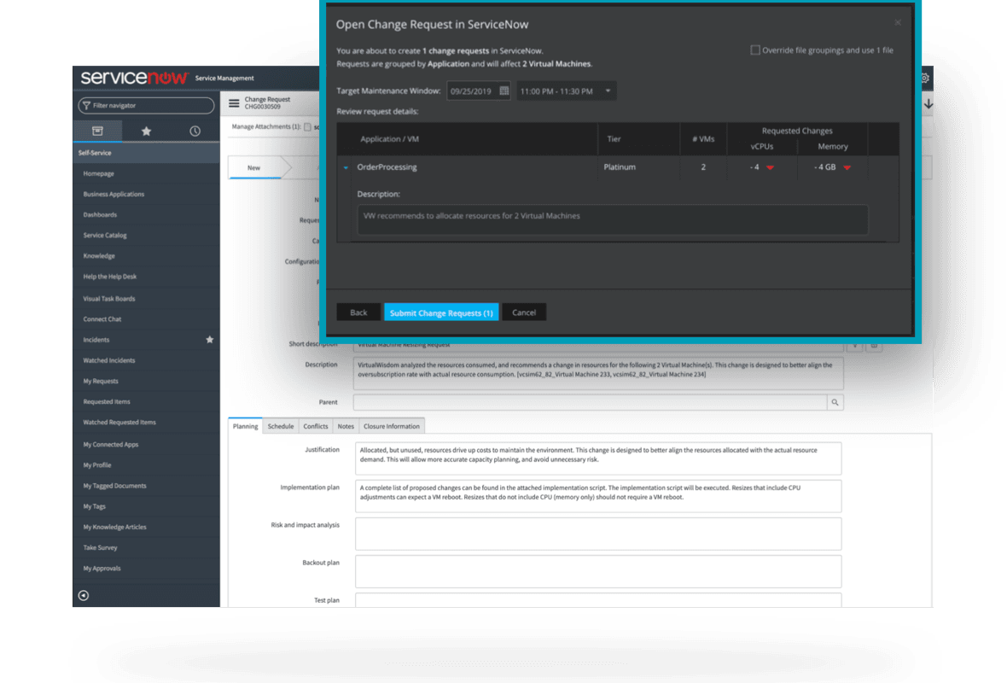Screen dimensions: 1007x683
Task: Close the Open Change Request dialog
Action: click(898, 22)
